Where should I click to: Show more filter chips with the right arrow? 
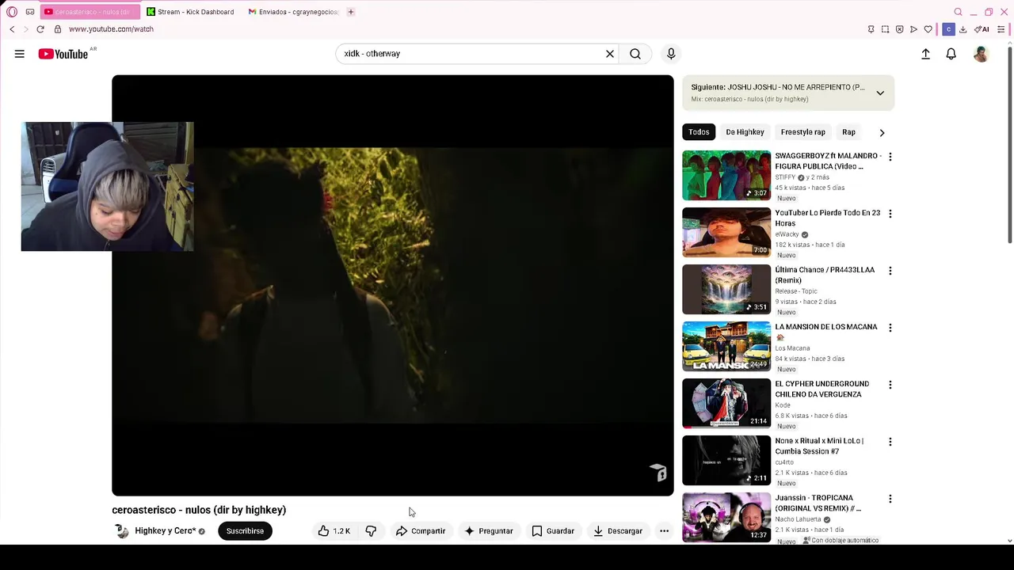(882, 132)
